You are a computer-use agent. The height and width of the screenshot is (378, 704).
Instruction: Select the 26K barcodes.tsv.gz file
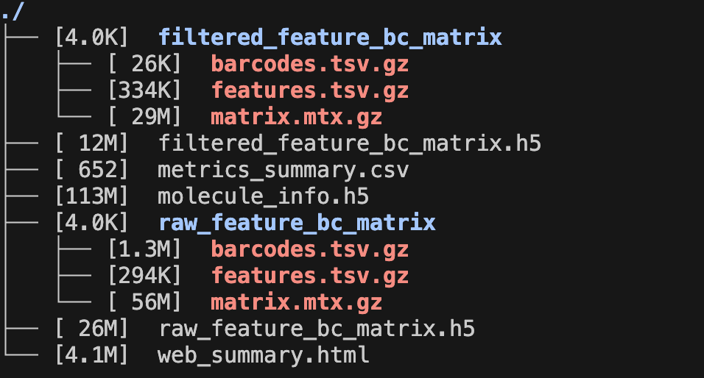click(309, 64)
